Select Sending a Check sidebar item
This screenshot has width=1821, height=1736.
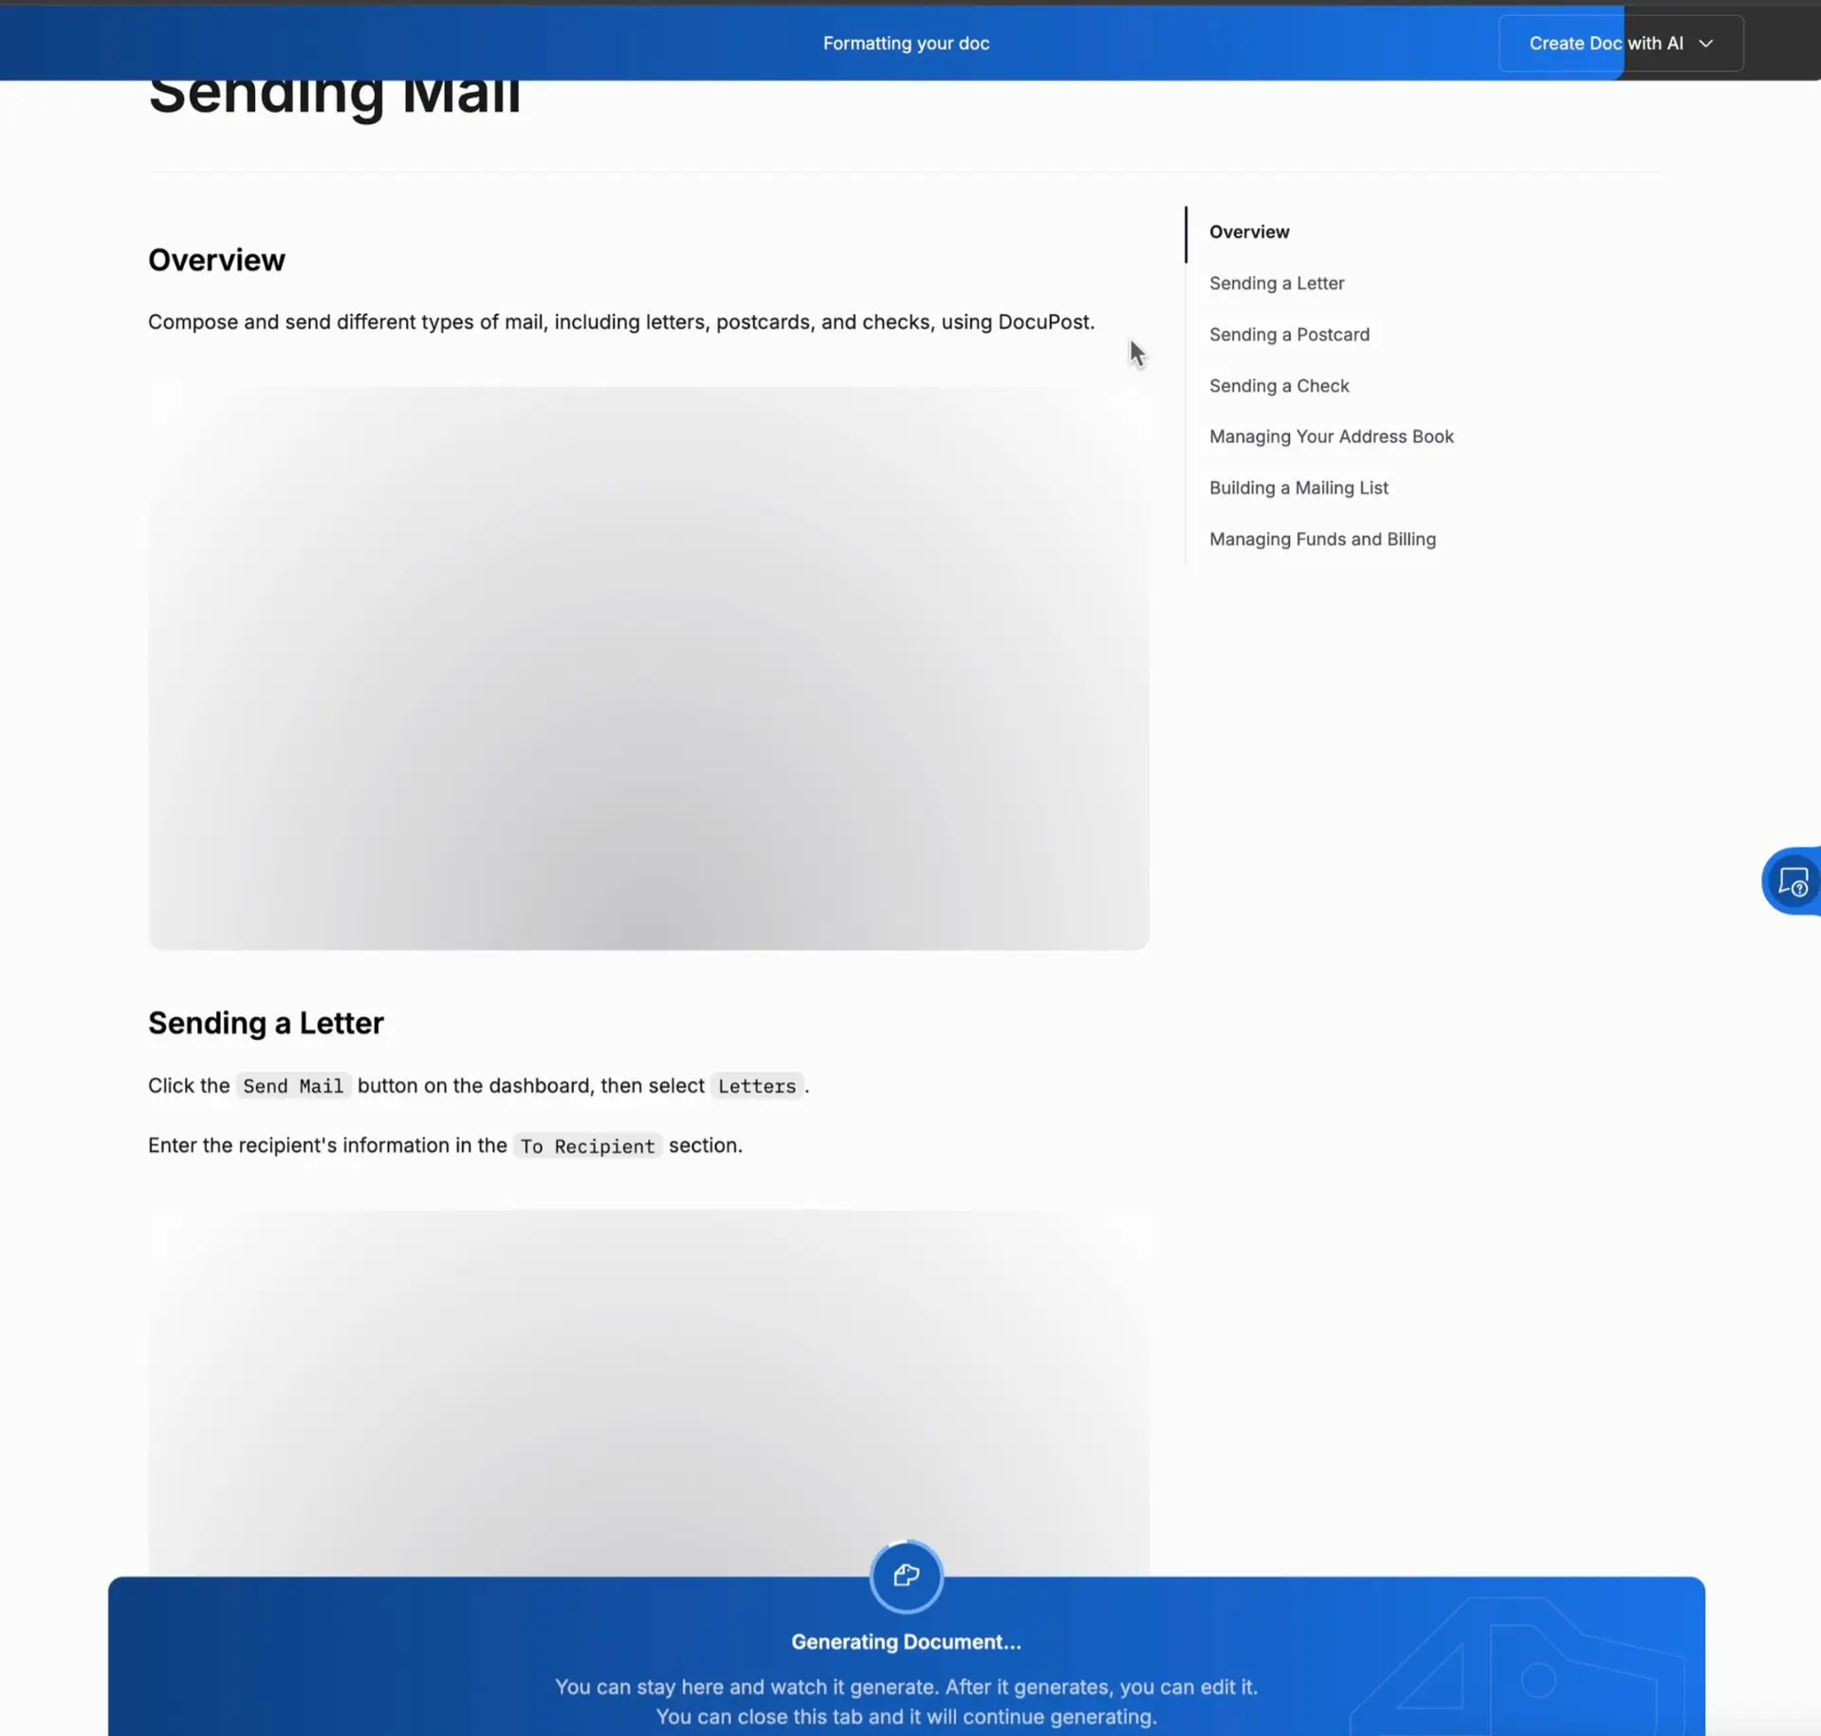[x=1279, y=385]
